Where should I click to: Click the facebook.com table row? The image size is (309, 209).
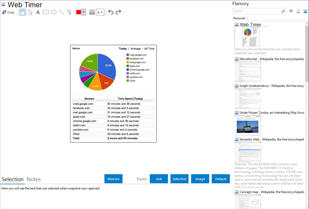pos(113,108)
